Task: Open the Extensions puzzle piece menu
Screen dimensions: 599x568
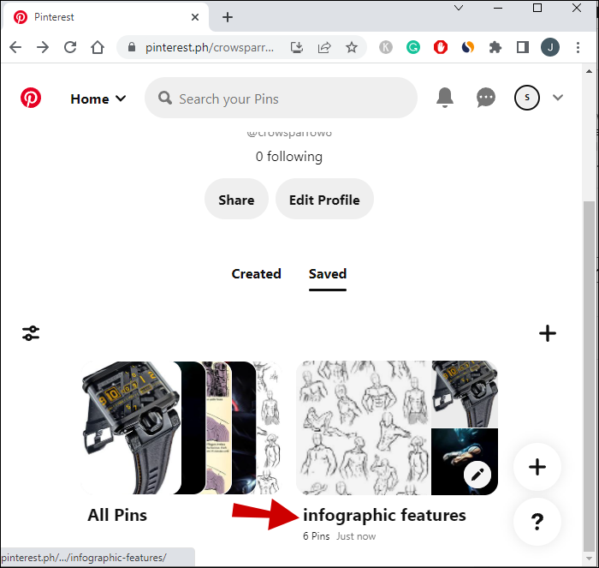Action: [x=495, y=47]
